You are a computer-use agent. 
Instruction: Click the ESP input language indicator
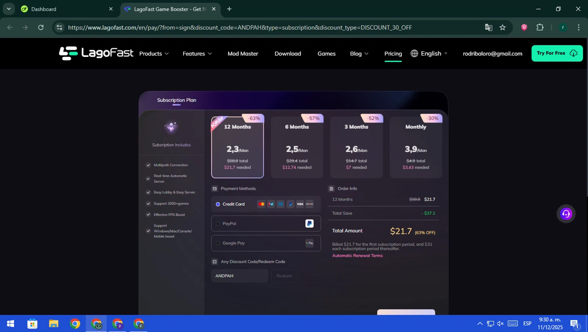[527, 323]
